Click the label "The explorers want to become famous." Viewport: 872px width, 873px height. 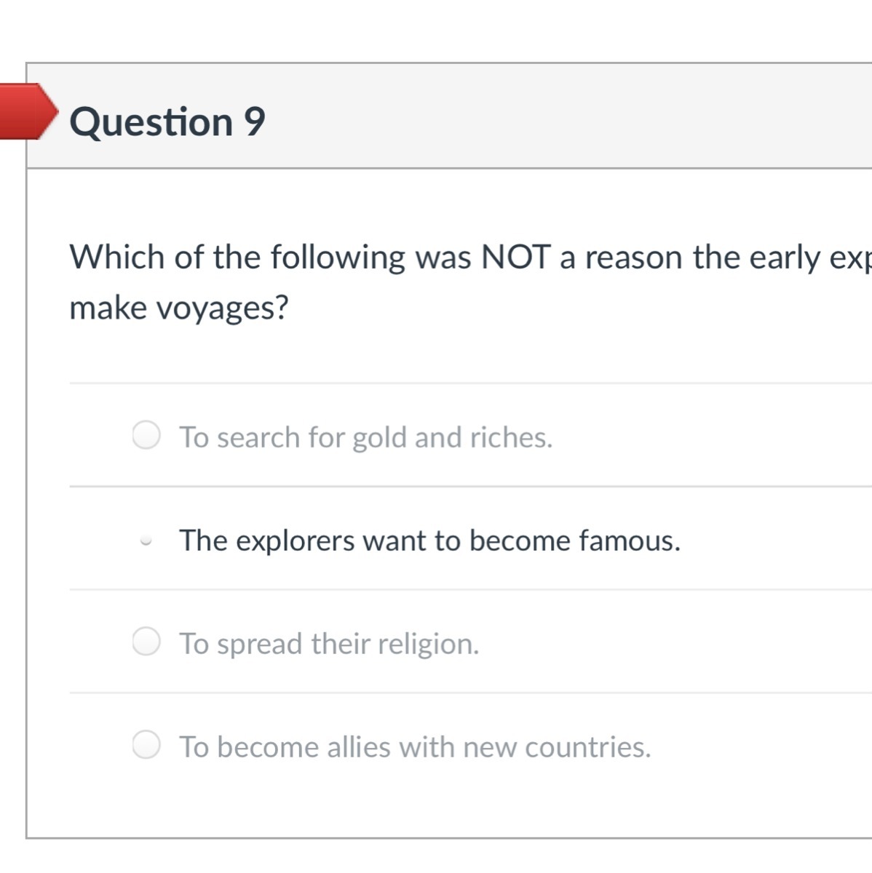(x=429, y=541)
